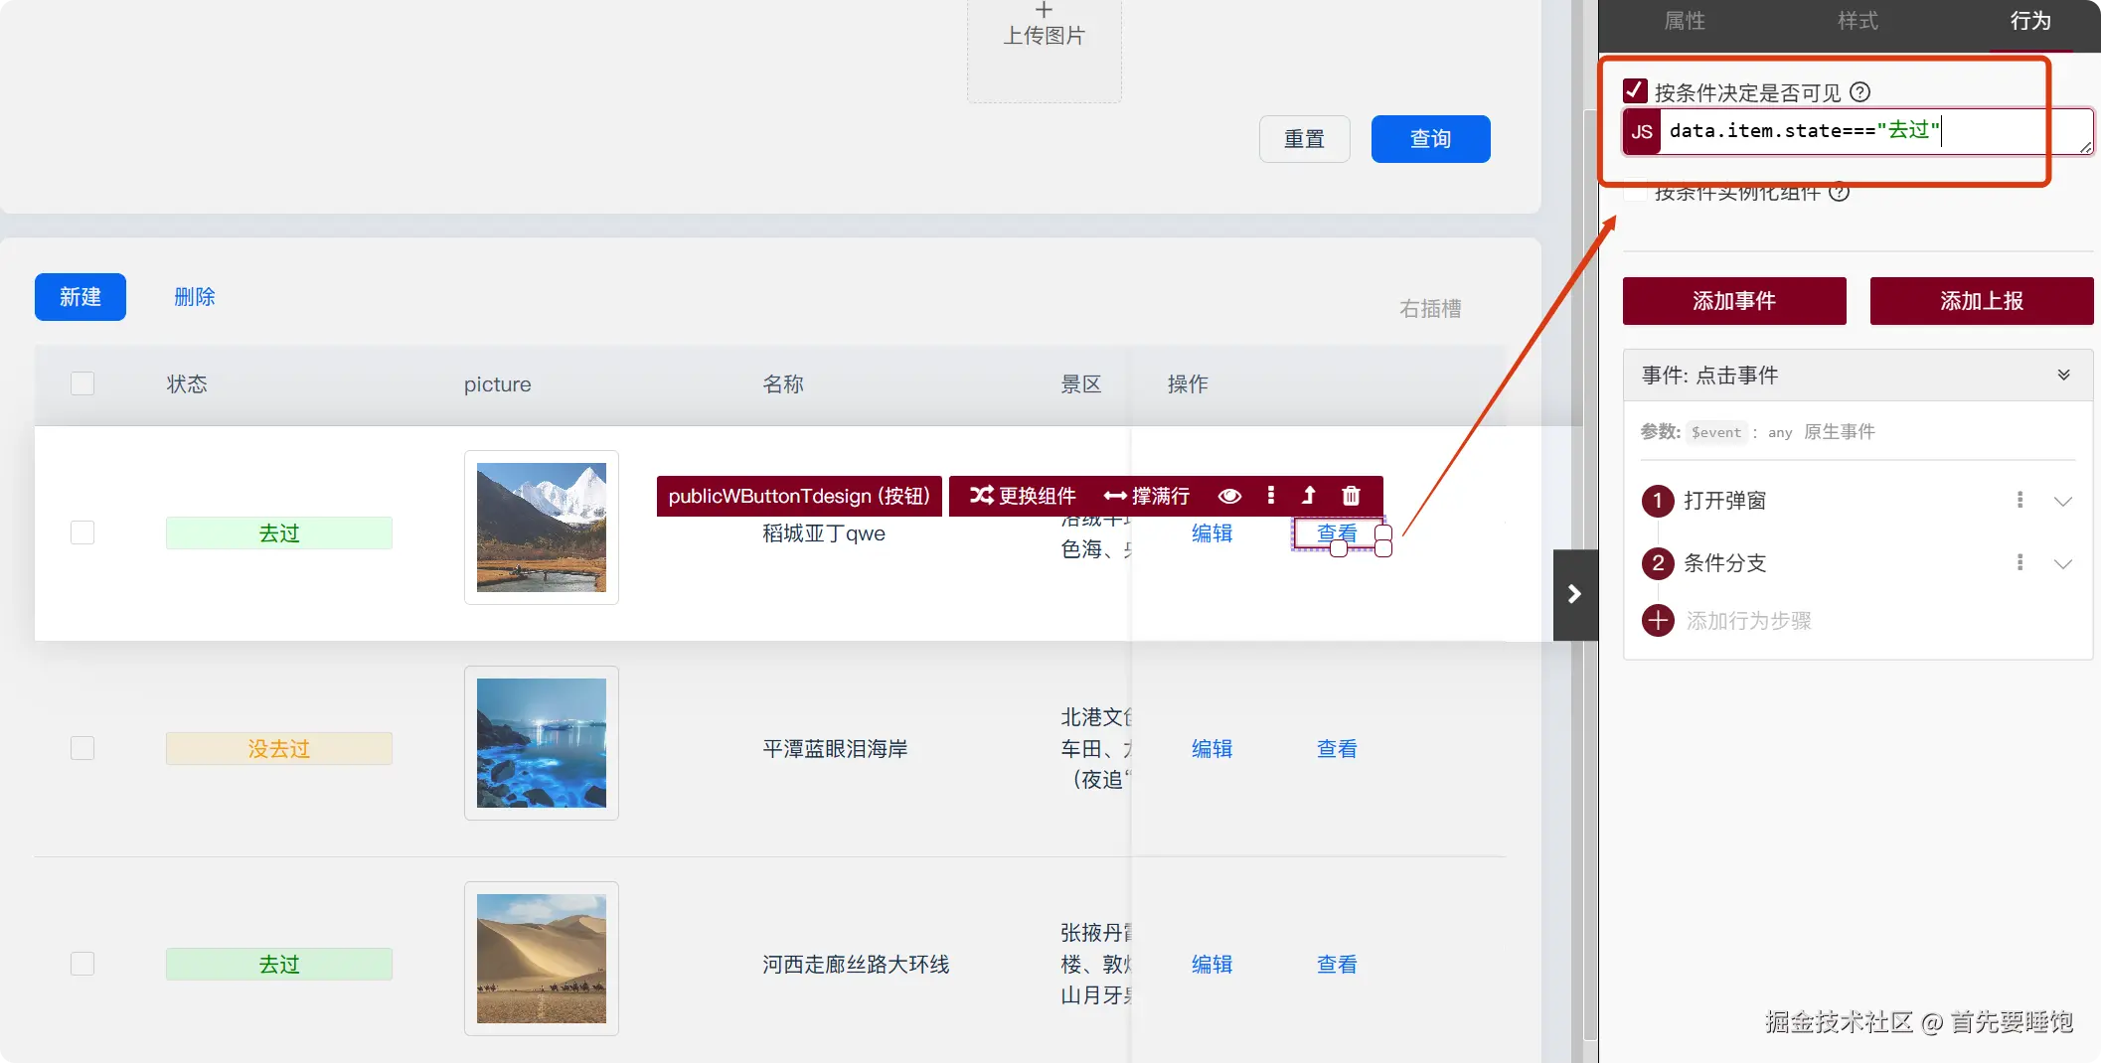Click the up arrow to select parent component
The height and width of the screenshot is (1063, 2101).
1309,495
